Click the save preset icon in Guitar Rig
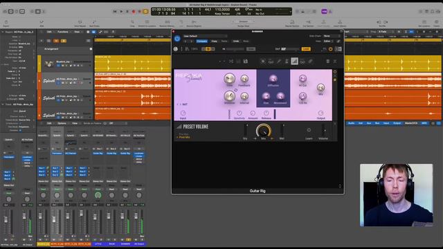This screenshot has height=249, width=443. click(246, 62)
